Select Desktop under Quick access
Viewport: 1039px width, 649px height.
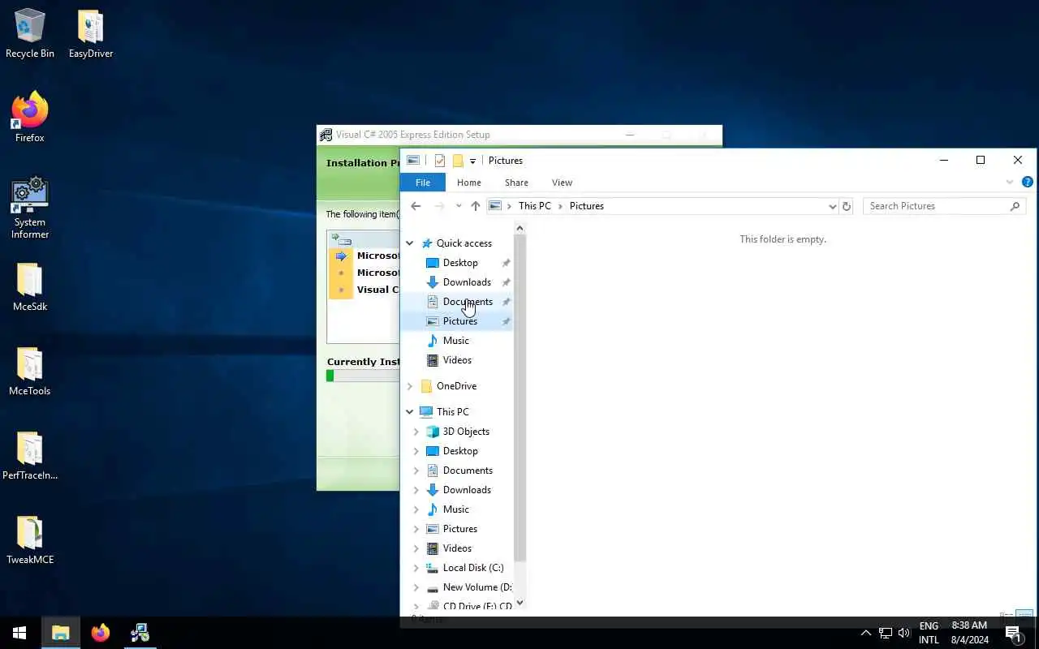pos(460,263)
